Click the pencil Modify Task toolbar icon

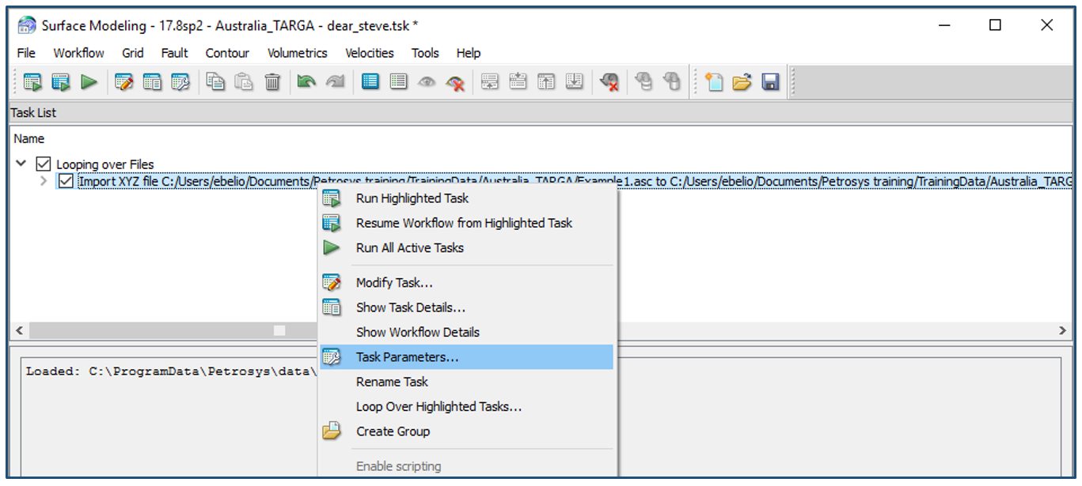click(x=123, y=82)
